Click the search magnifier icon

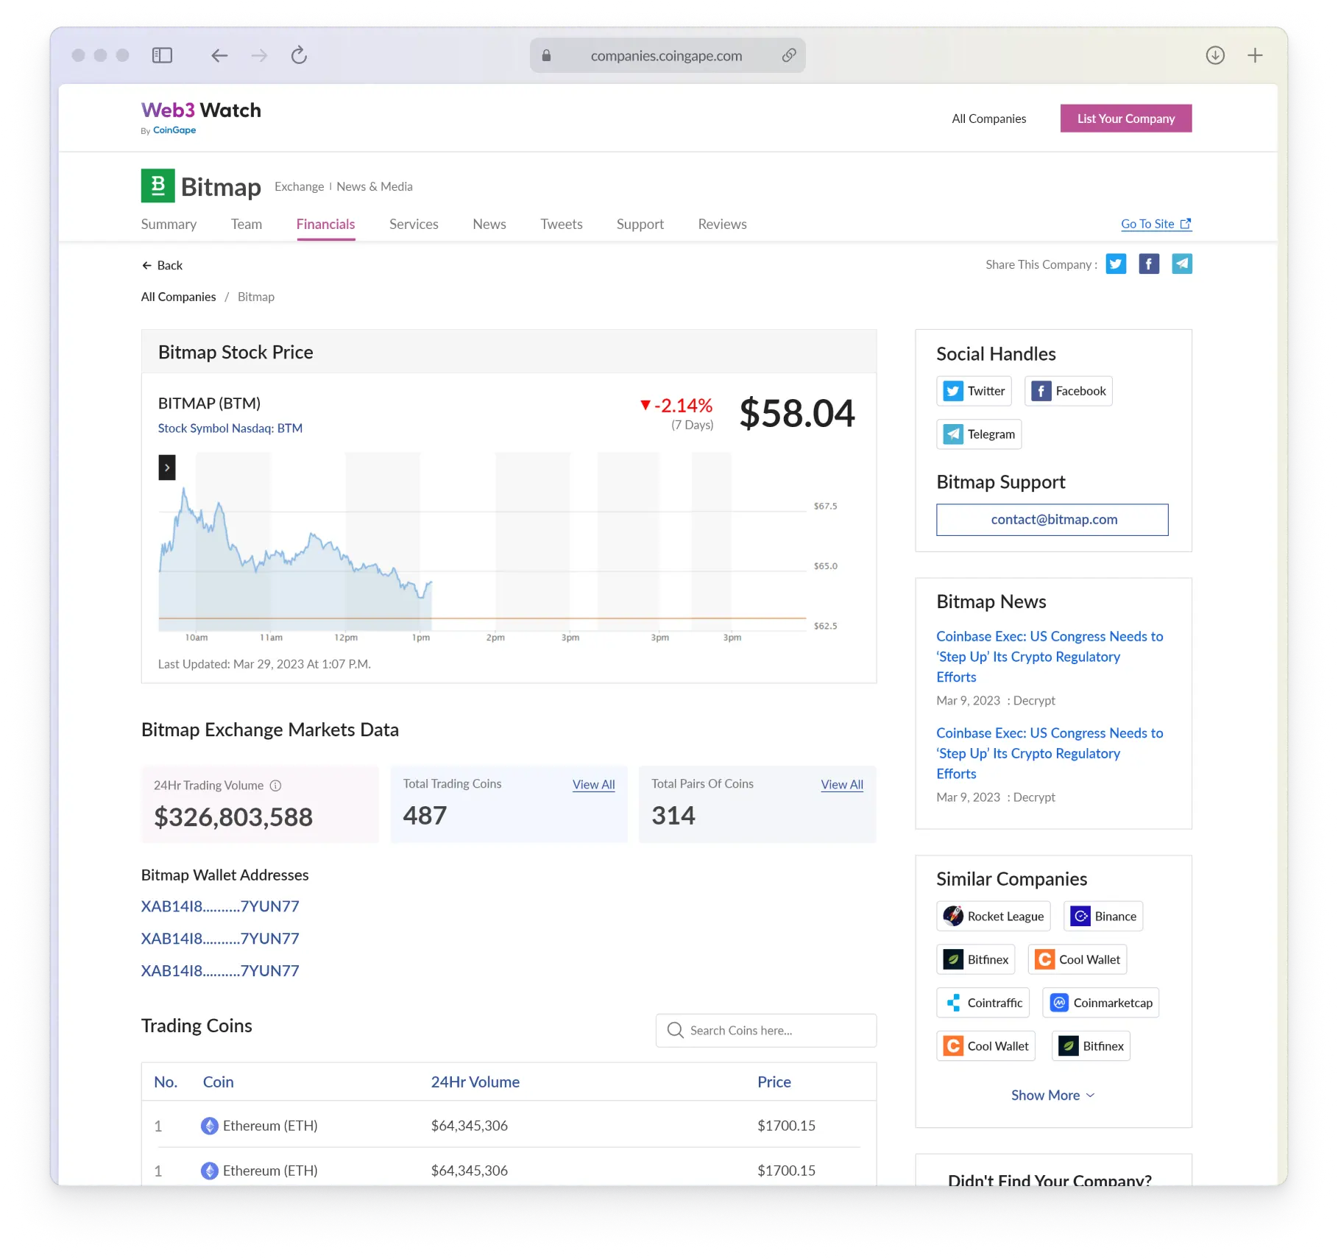click(675, 1030)
